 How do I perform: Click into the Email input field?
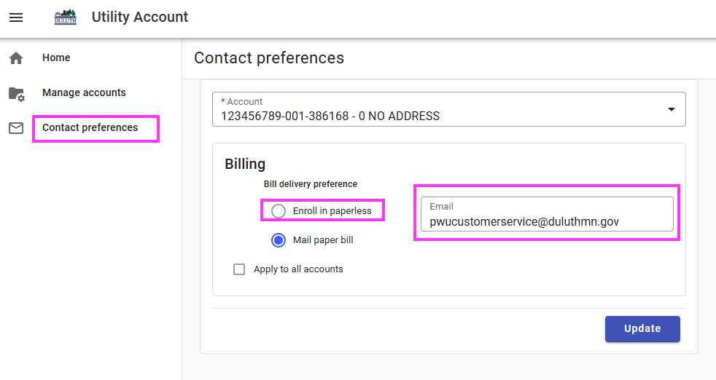tap(547, 221)
